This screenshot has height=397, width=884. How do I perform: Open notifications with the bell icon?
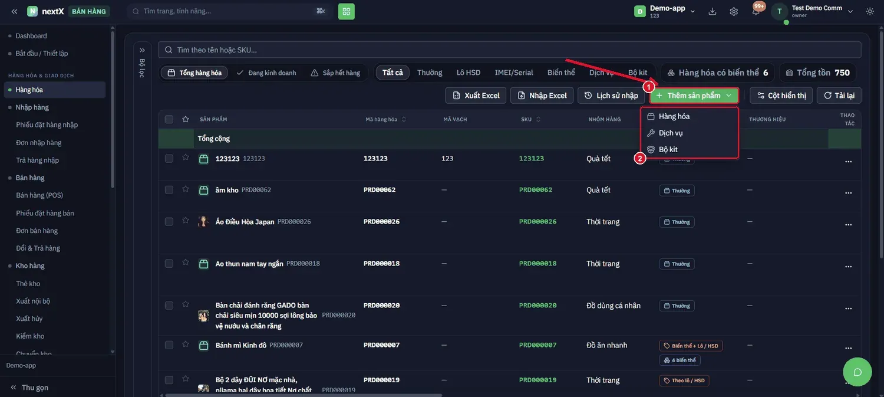(x=756, y=11)
